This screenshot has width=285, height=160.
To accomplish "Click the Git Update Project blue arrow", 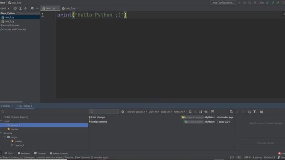I will click(x=267, y=3).
